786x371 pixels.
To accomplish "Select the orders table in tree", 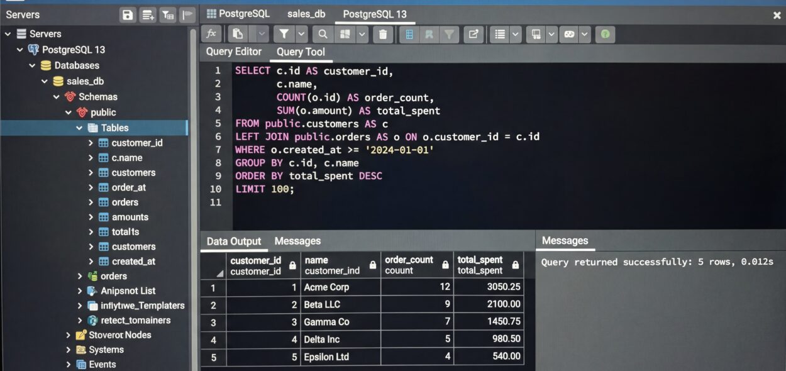I will [125, 202].
